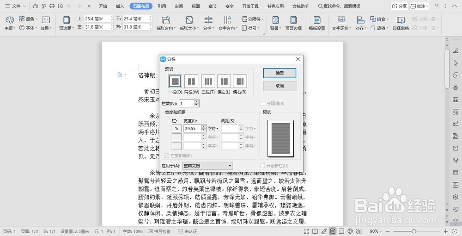Click the print icon in quick access toolbar

[52, 6]
